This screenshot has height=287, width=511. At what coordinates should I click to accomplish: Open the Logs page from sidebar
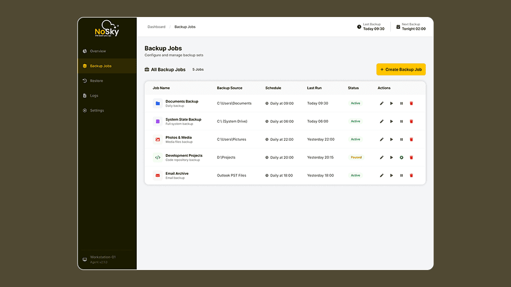coord(94,96)
